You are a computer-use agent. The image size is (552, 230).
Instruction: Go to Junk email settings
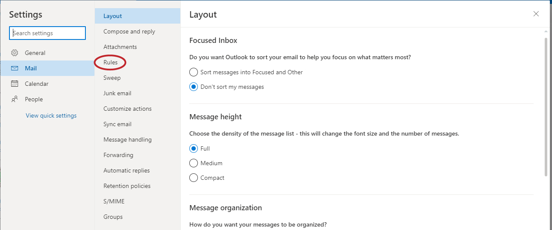point(137,93)
